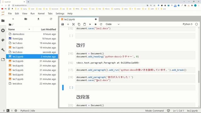
Task: Refresh the file list
Action: tap(51, 19)
